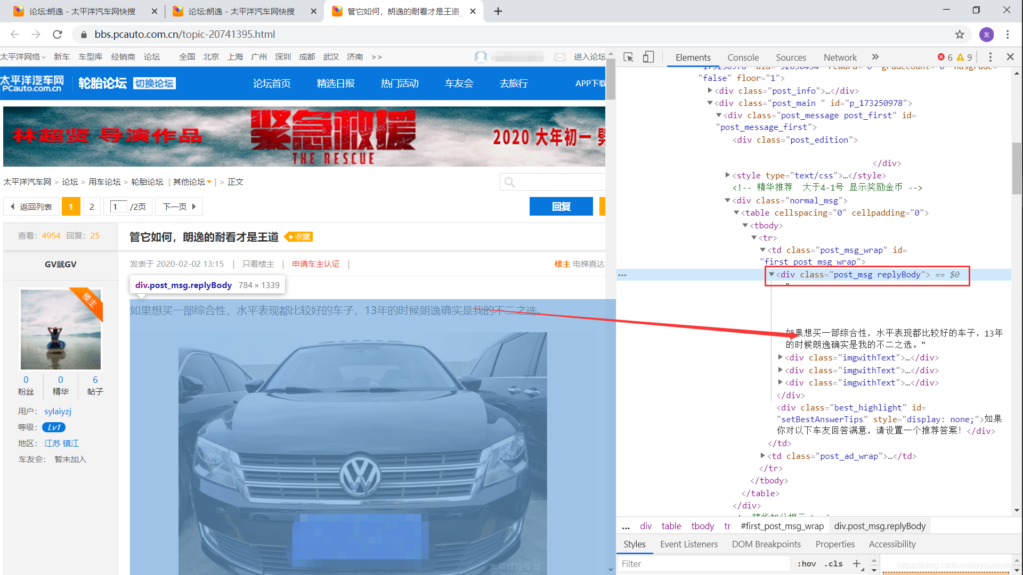Collapse the selected post_msg replyBody node

click(772, 274)
